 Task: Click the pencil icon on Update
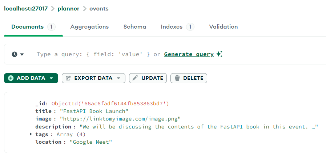tap(135, 78)
